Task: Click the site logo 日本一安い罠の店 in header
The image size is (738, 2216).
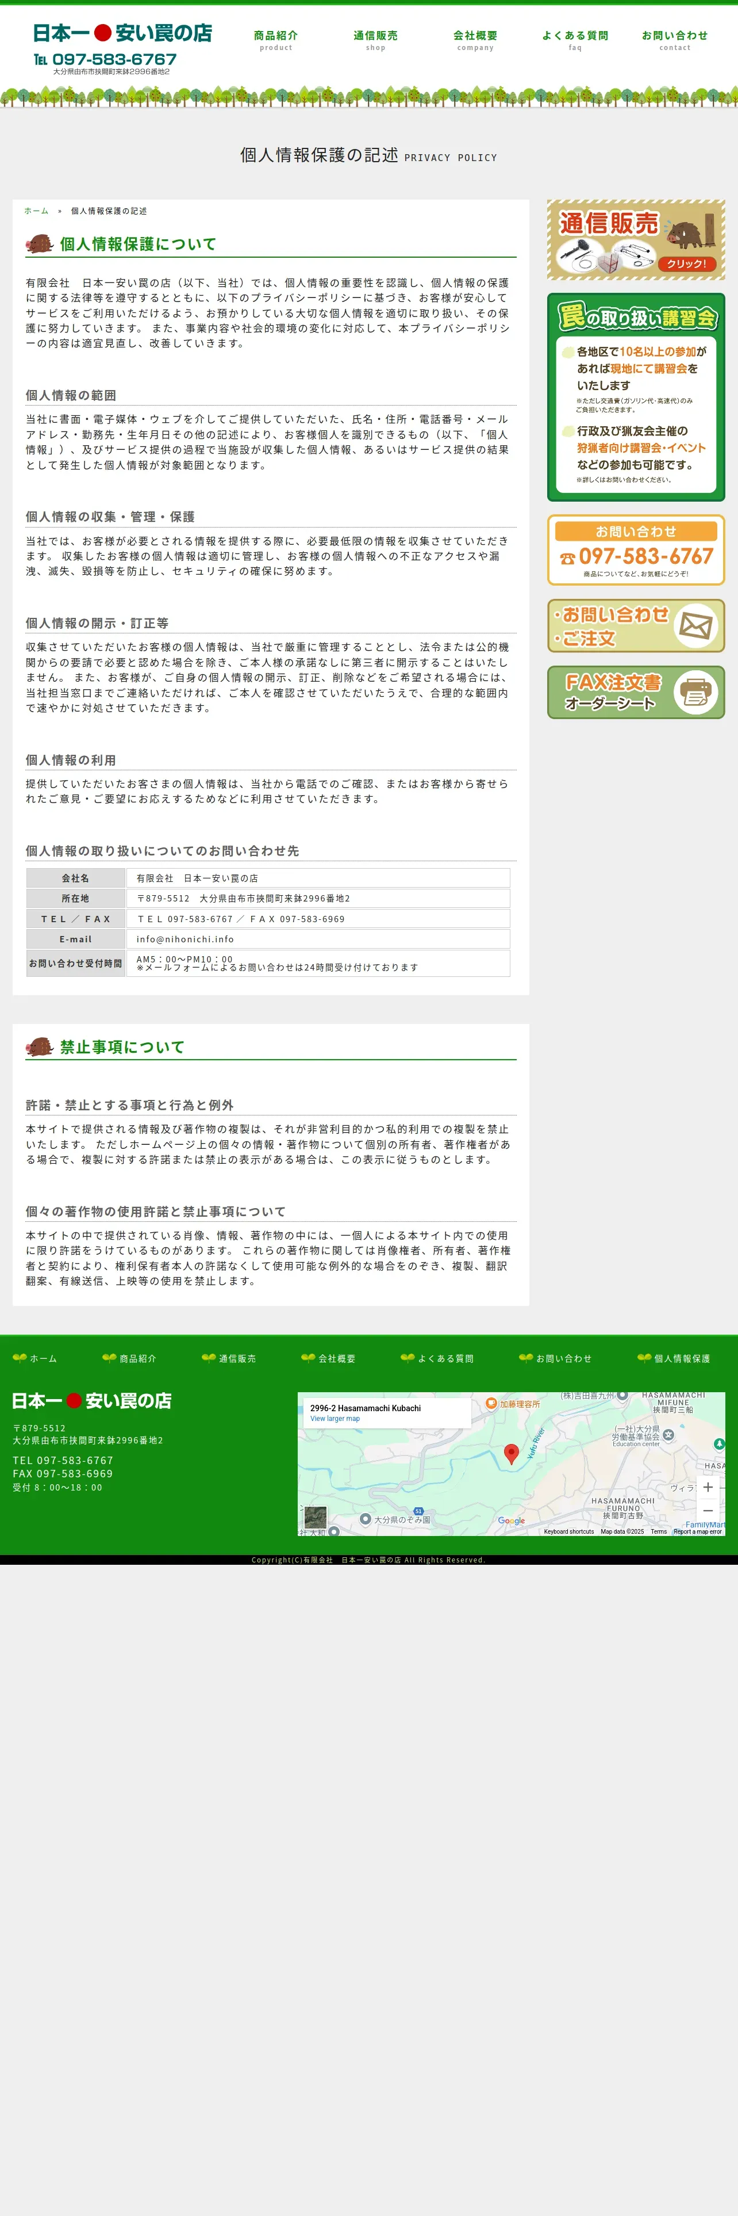Action: coord(122,33)
